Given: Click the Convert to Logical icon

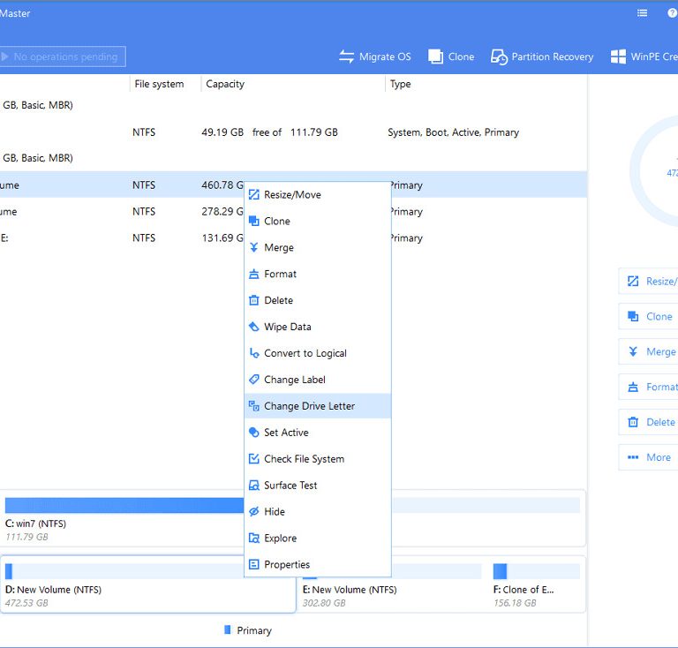Looking at the screenshot, I should (x=254, y=353).
